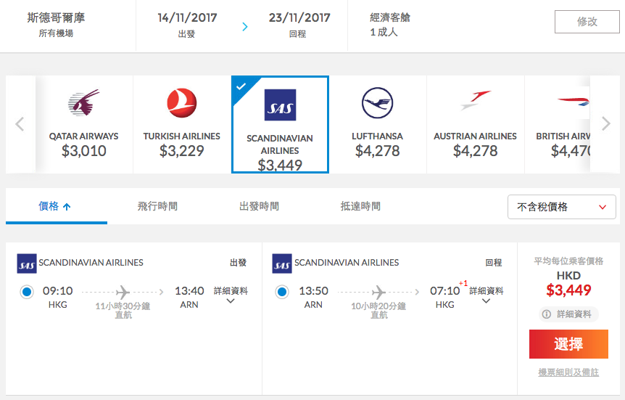This screenshot has width=625, height=400.
Task: Expand return flight 詳細資料 details
Action: click(486, 295)
